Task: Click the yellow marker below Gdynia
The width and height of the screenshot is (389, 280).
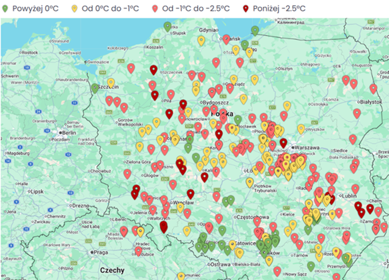Action: pos(201,41)
